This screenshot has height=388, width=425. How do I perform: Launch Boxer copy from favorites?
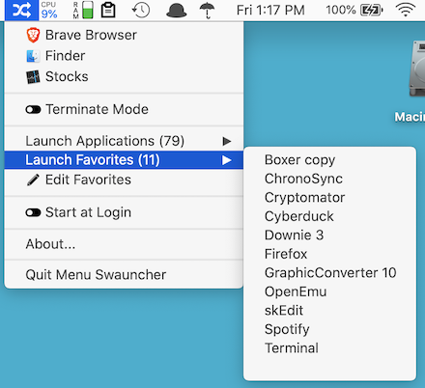pyautogui.click(x=329, y=160)
